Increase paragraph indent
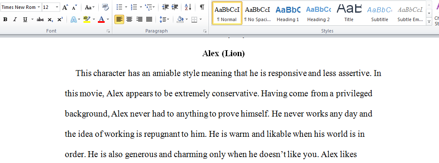 175,7
